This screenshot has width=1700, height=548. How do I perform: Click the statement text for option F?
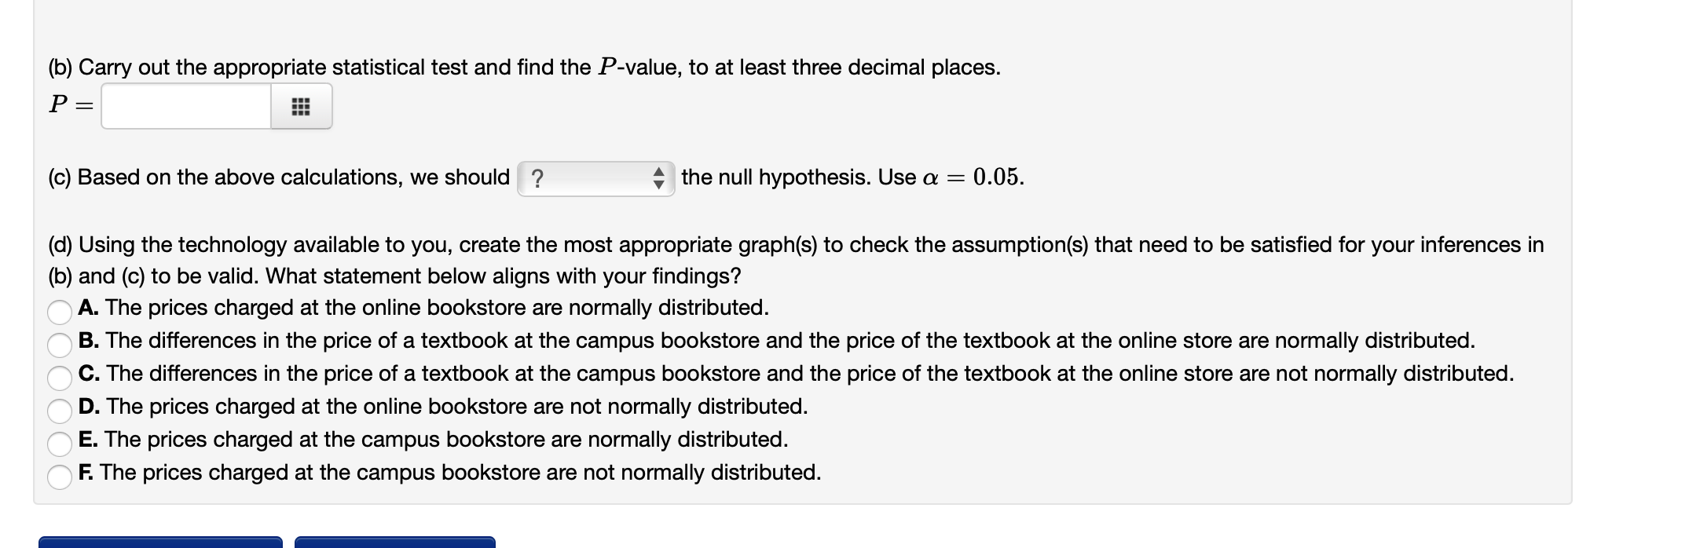[448, 473]
